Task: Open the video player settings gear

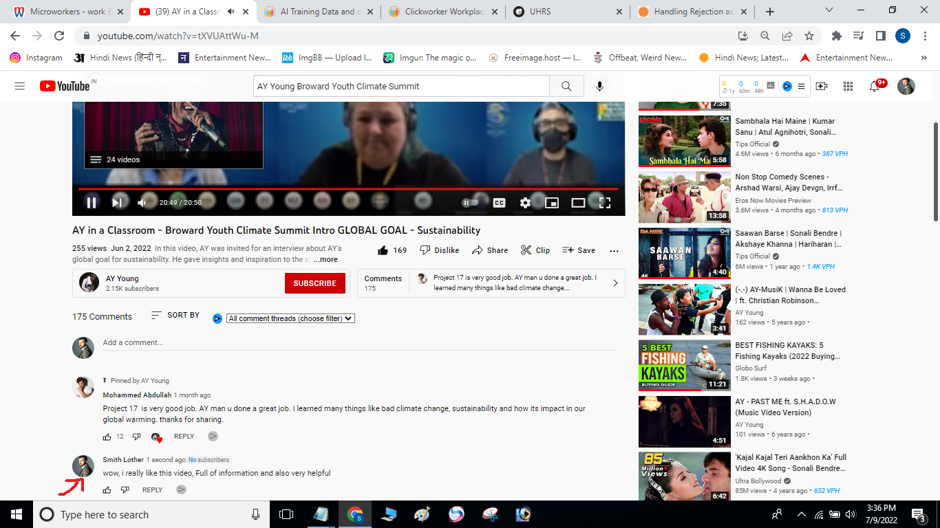Action: point(526,203)
